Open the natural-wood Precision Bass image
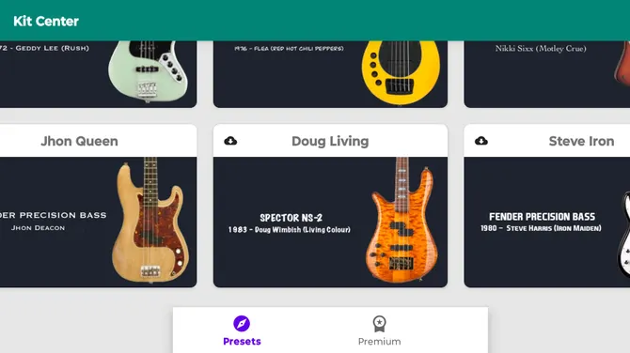 tap(150, 220)
